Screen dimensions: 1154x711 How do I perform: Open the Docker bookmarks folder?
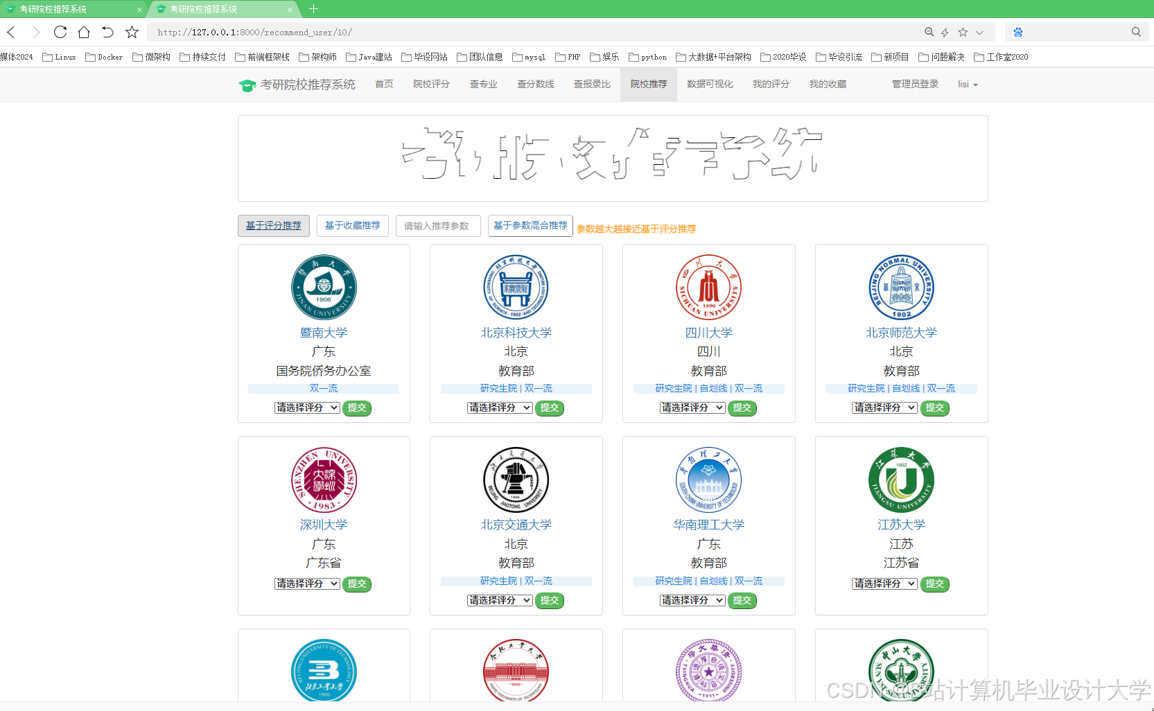104,57
